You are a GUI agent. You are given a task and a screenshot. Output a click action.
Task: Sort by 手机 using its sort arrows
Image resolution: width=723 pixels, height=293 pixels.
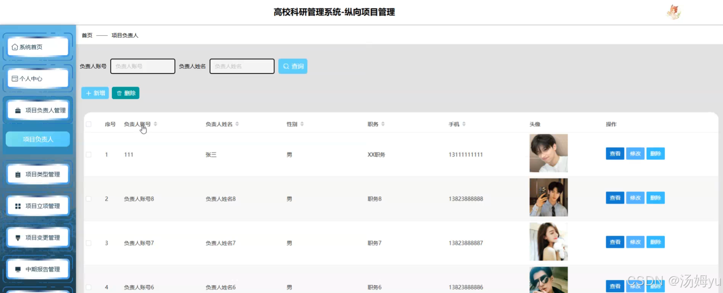(464, 124)
